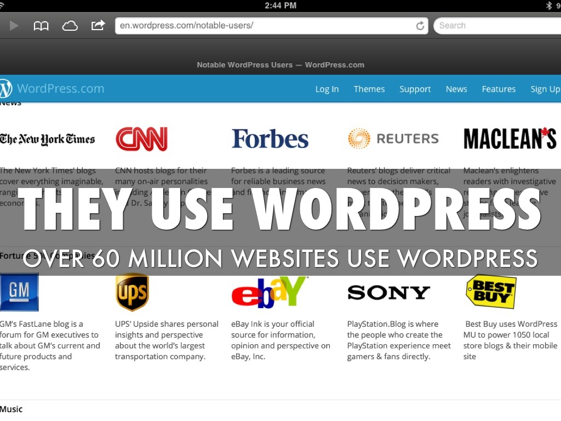Click the WordPress.com logo
Image resolution: width=561 pixels, height=421 pixels.
[53, 89]
